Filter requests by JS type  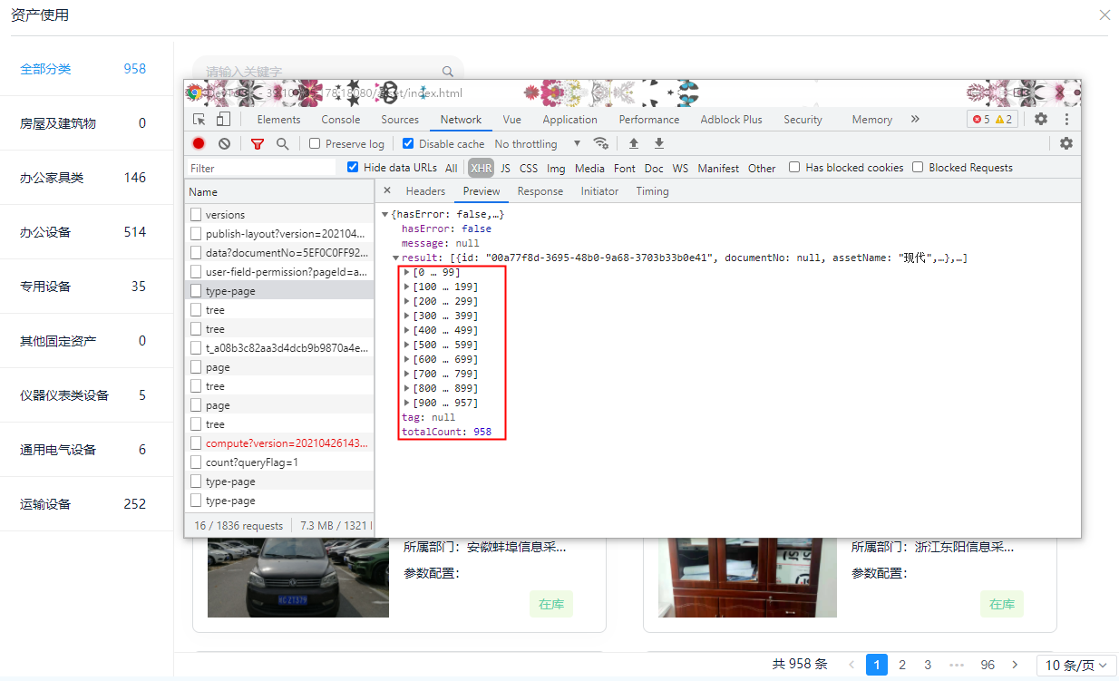point(505,168)
